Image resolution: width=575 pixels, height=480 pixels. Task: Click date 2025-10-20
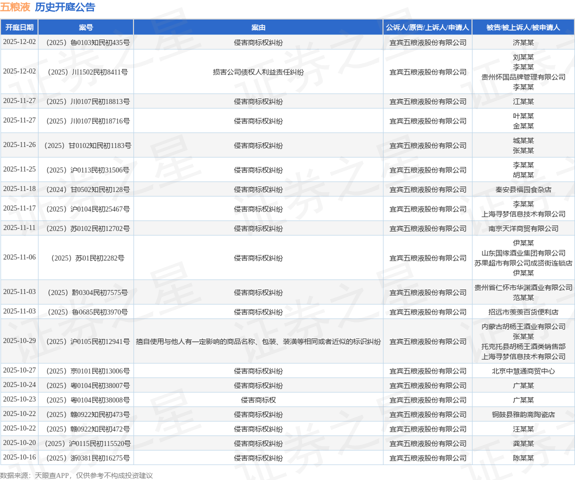tap(19, 442)
